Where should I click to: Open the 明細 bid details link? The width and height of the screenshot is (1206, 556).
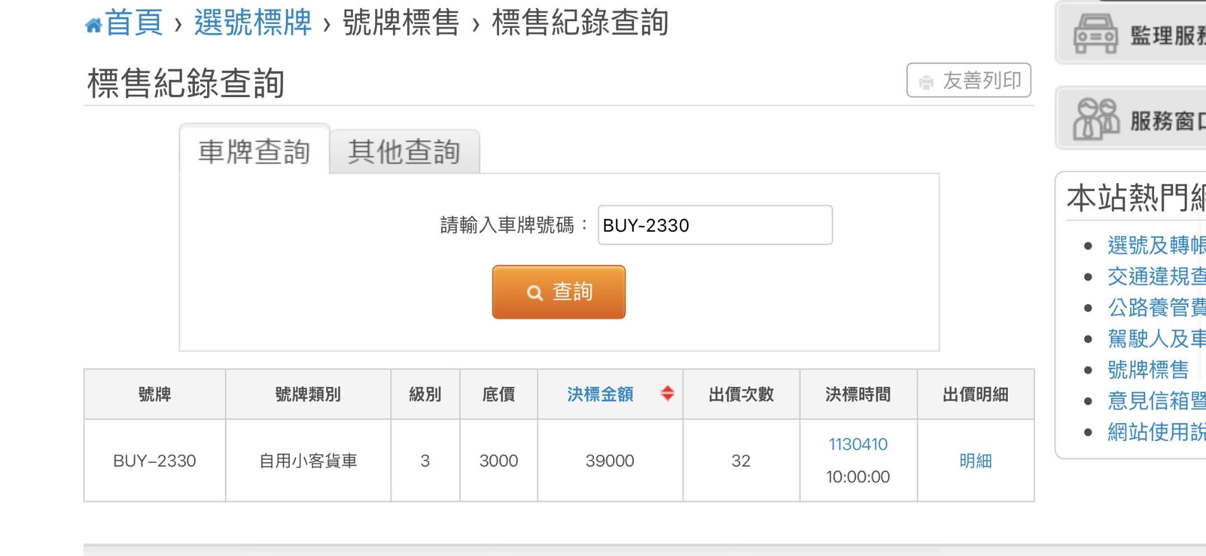pyautogui.click(x=975, y=461)
